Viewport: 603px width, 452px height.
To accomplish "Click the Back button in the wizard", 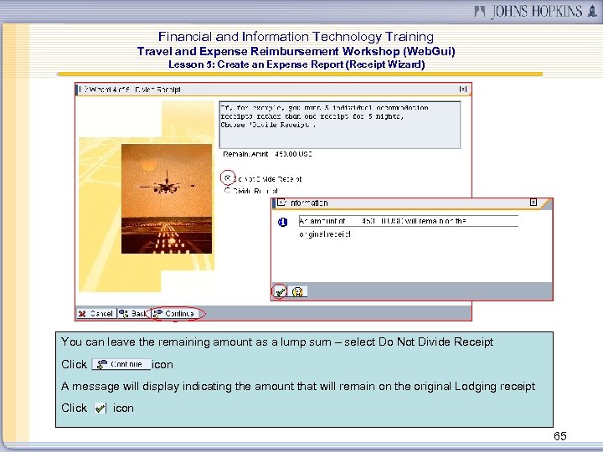I will pyautogui.click(x=132, y=314).
